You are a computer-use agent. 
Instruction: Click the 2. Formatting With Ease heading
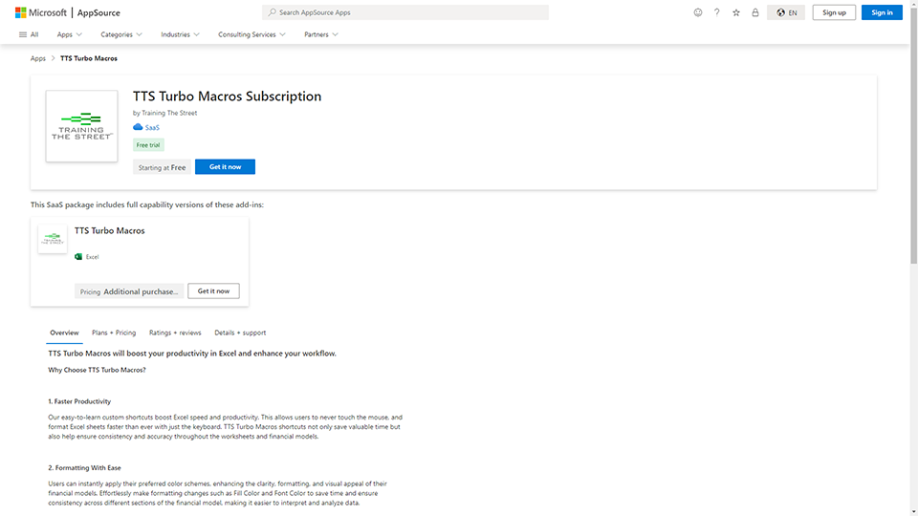(x=84, y=468)
